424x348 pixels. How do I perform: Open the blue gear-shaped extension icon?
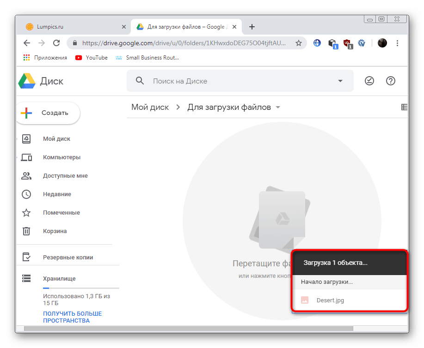tap(362, 43)
